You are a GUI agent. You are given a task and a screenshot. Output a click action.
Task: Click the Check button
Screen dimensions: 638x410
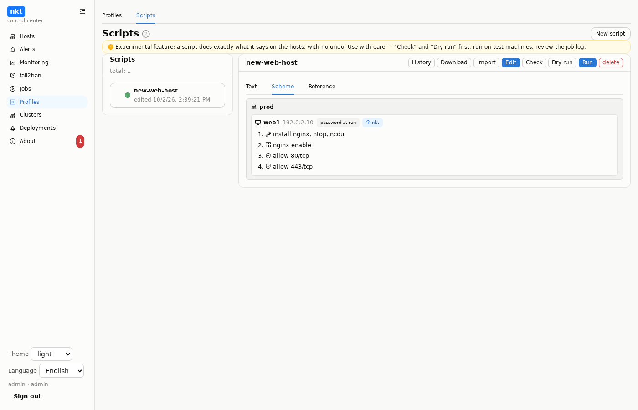[534, 62]
